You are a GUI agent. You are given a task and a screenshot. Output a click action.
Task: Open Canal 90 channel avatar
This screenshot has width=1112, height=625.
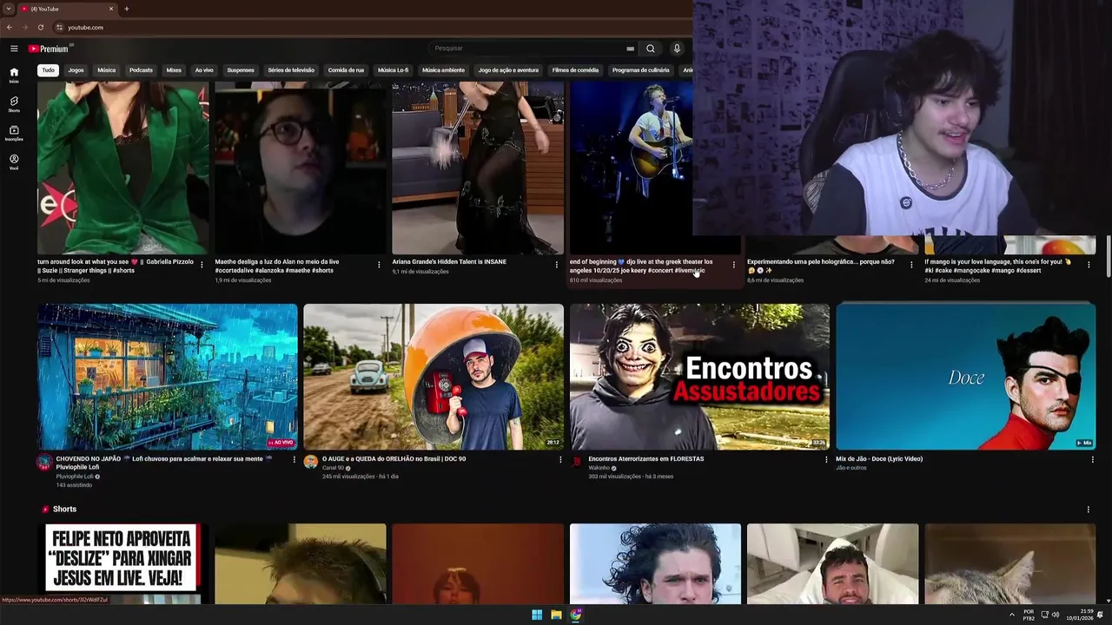(x=311, y=462)
